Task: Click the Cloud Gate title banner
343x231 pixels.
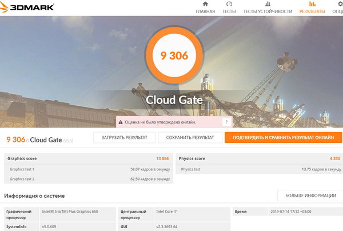Action: (174, 100)
